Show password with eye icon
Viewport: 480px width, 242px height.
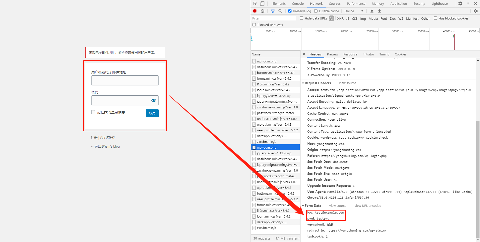tap(153, 100)
